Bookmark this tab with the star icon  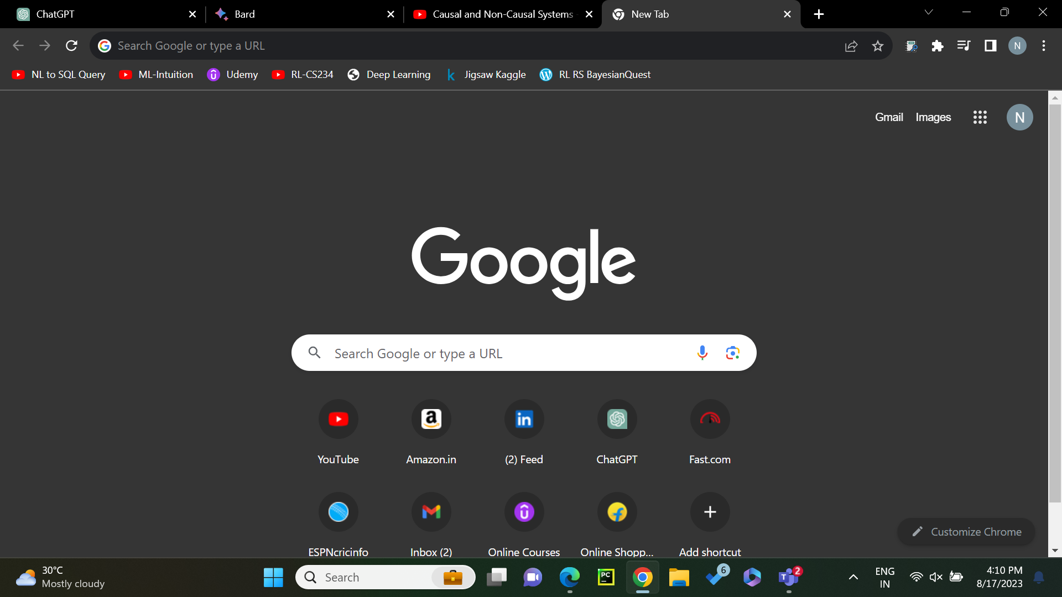pyautogui.click(x=878, y=46)
